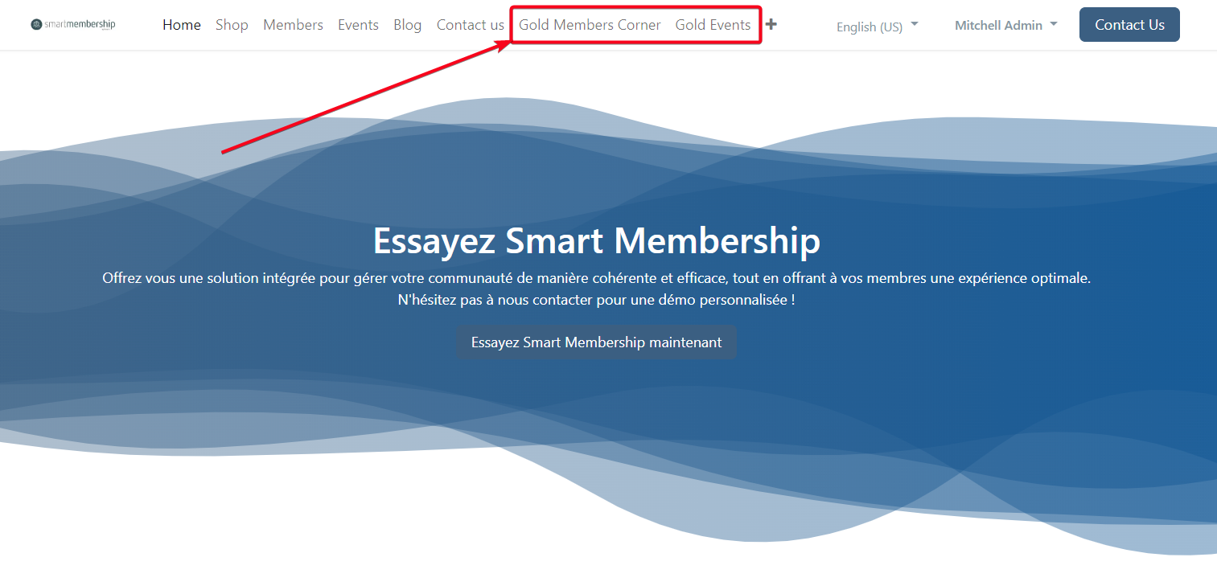Open Gold Members Corner
1217x586 pixels.
[x=590, y=25]
